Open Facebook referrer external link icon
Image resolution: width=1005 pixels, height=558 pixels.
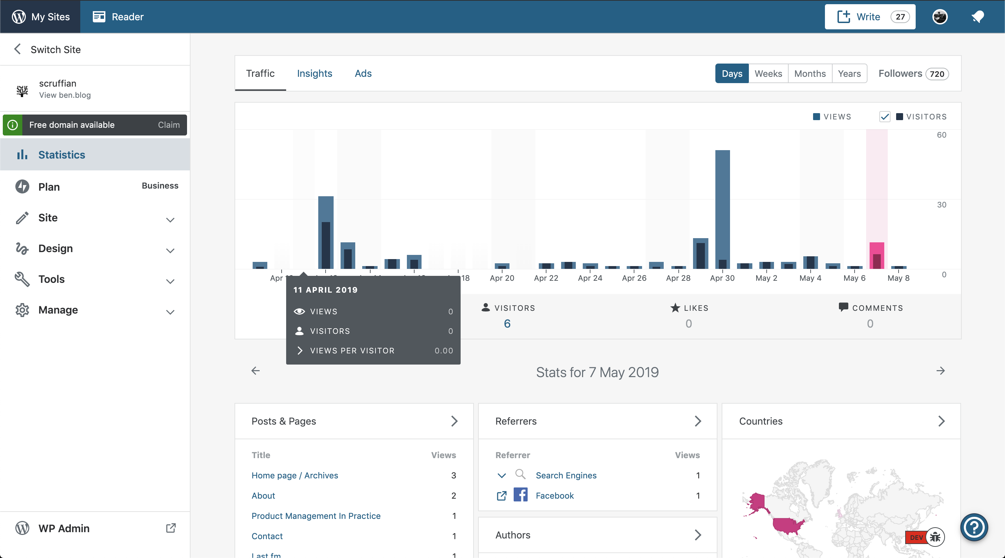click(x=502, y=495)
